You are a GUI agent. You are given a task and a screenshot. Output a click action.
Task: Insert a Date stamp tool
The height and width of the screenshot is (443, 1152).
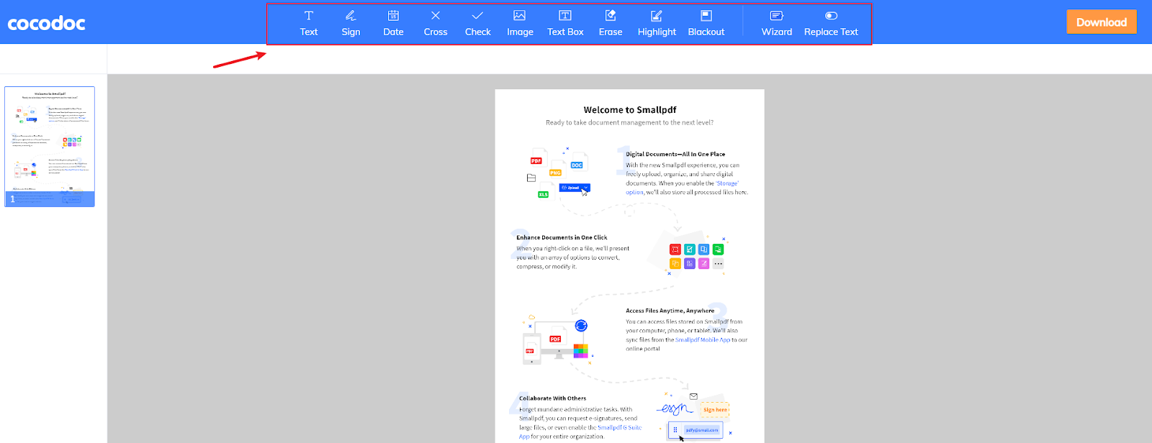coord(393,23)
